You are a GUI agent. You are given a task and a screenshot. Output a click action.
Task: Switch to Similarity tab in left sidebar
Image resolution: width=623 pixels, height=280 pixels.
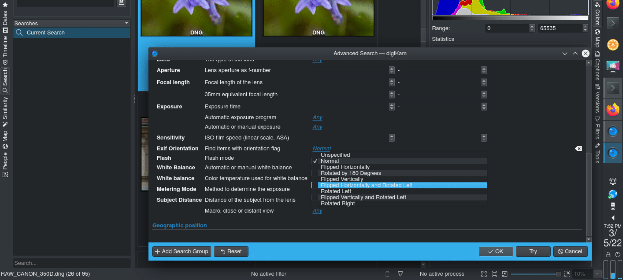pos(5,112)
